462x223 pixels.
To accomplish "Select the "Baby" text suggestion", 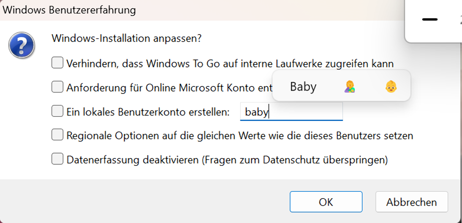I will point(303,86).
